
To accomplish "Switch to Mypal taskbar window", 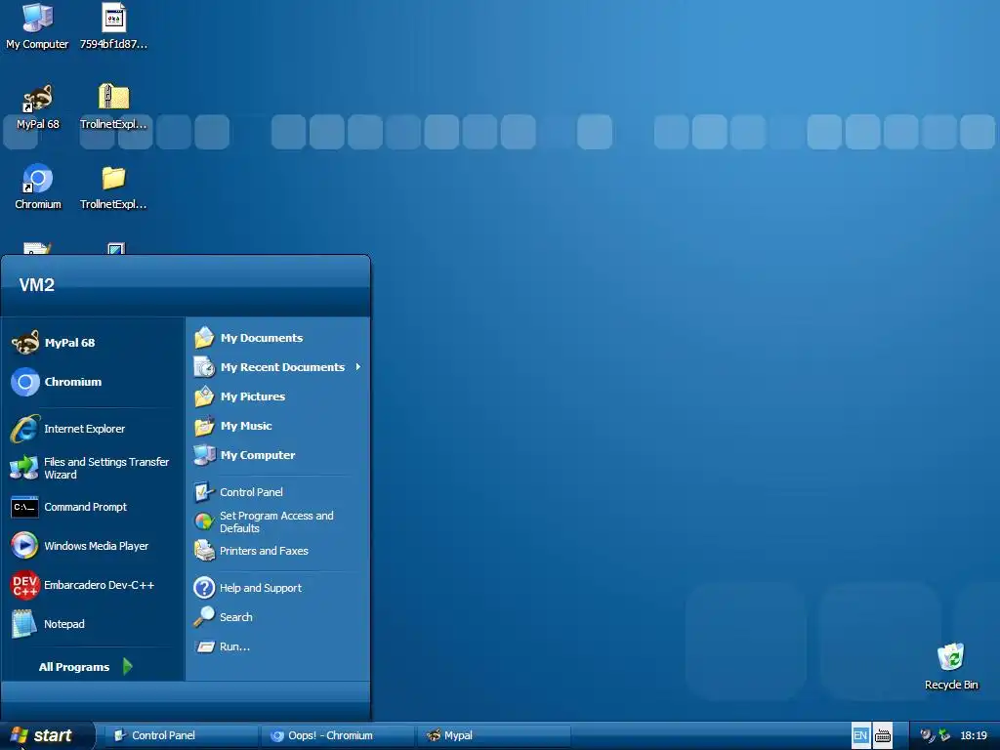I will click(493, 736).
